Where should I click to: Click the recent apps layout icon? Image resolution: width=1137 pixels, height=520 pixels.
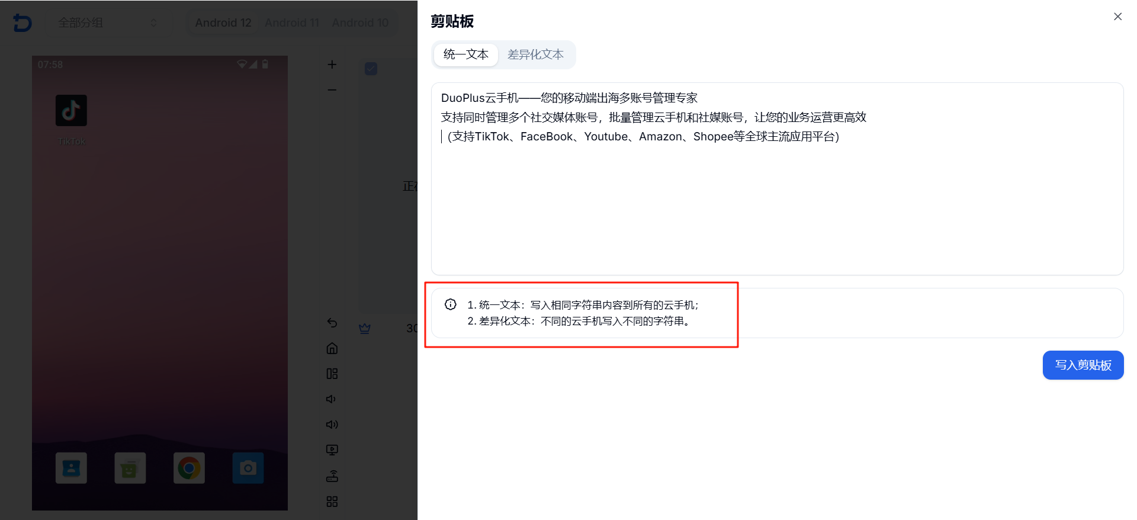332,374
